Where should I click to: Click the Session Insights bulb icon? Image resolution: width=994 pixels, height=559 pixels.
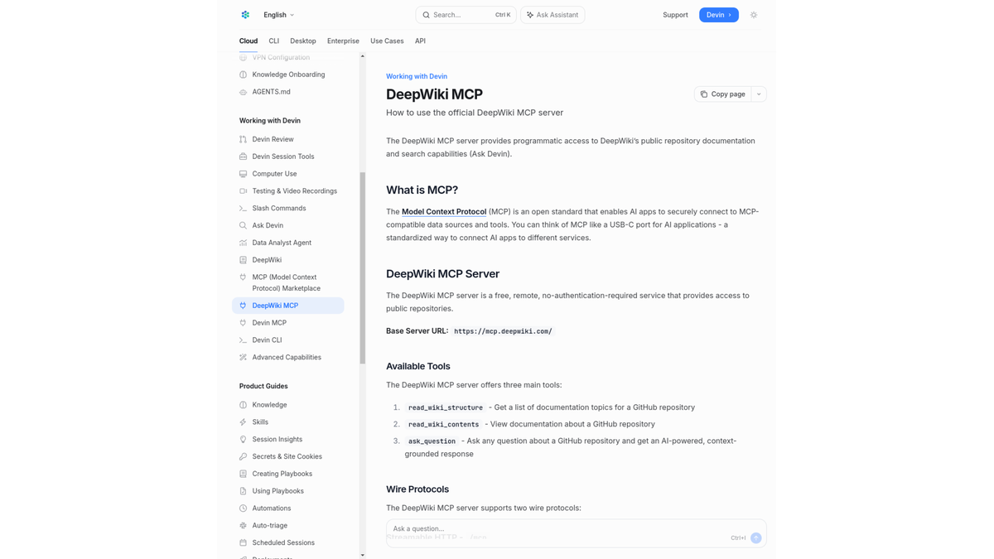point(244,440)
